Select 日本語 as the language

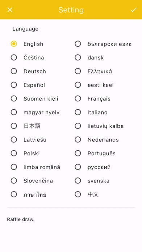tap(14, 126)
